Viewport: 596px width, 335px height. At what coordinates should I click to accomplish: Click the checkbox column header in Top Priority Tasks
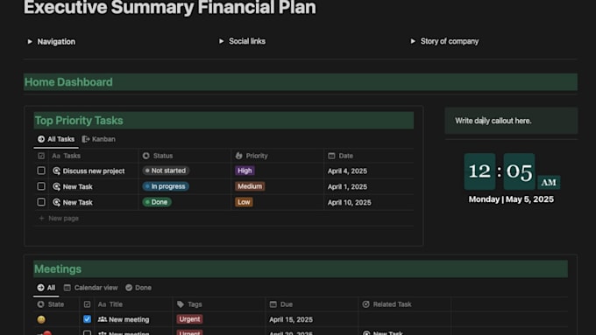click(x=41, y=156)
